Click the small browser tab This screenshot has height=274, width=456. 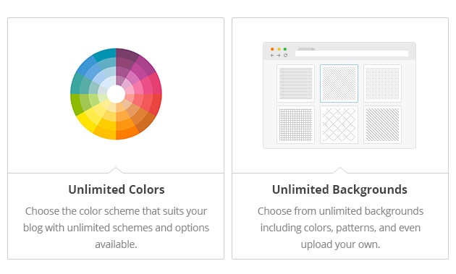point(306,49)
